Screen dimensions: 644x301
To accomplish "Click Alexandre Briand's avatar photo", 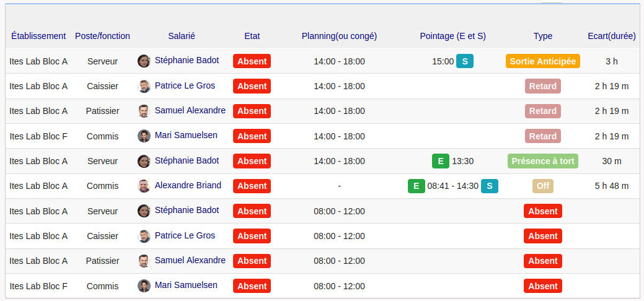I will [x=144, y=186].
